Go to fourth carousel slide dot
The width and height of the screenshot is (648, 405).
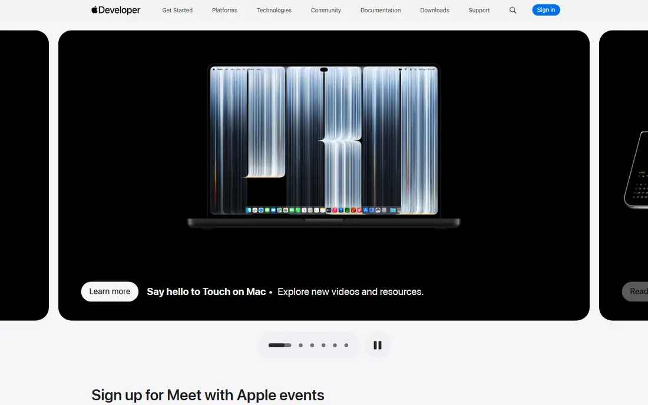pyautogui.click(x=323, y=345)
